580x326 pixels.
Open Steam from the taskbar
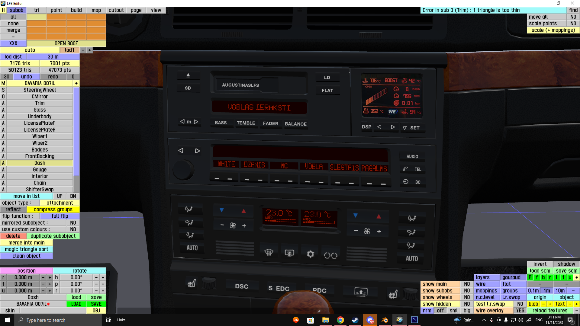tap(355, 320)
